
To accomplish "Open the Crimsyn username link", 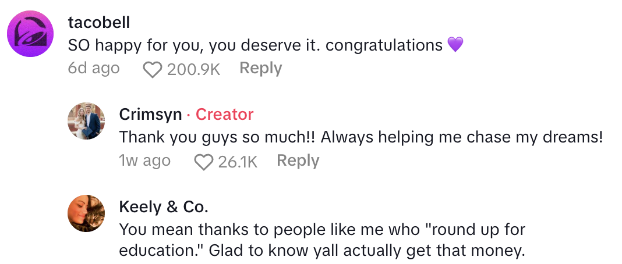I will tap(150, 115).
